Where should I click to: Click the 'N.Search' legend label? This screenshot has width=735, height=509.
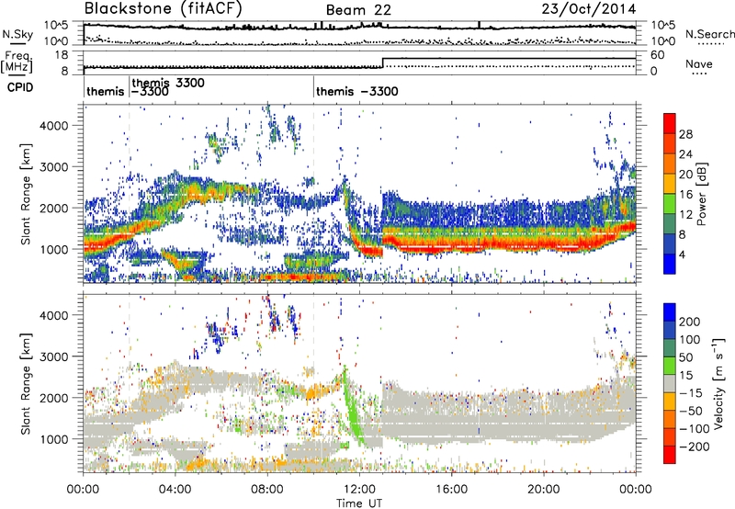(710, 34)
